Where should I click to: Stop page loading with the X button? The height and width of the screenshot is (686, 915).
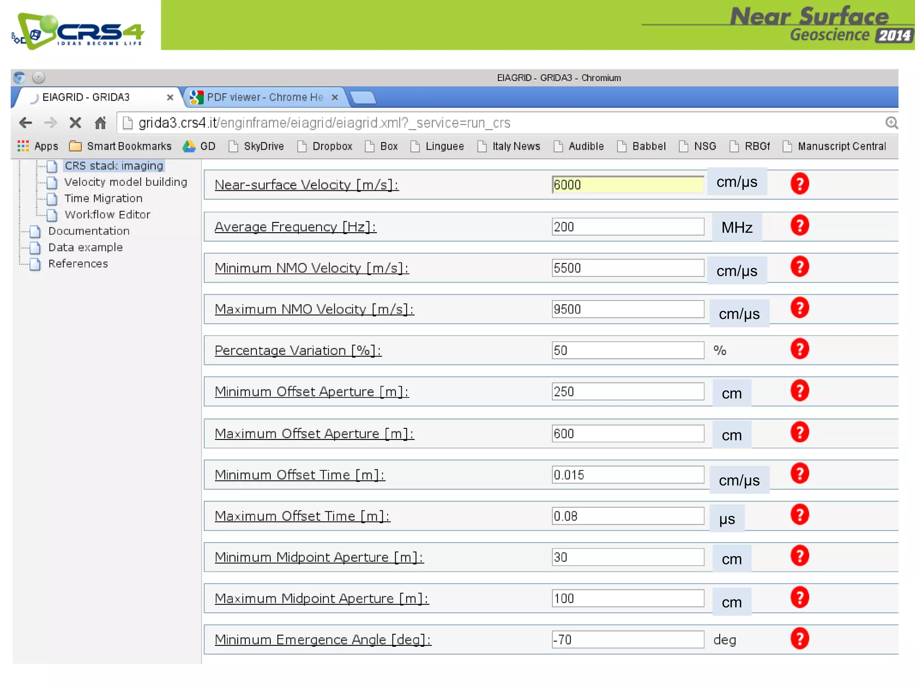[76, 122]
